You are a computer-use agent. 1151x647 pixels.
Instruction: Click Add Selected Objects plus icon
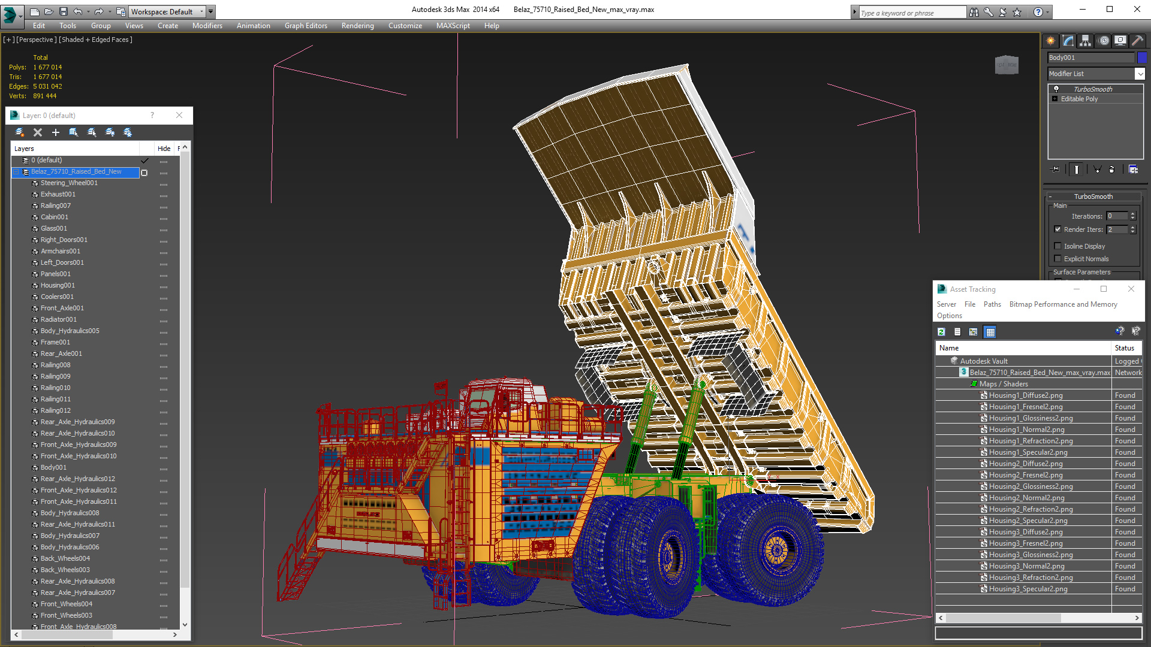click(56, 132)
